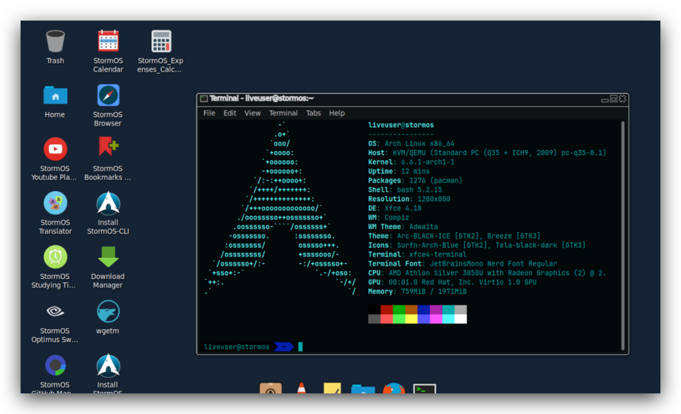Click the 'Shell: bash 5.2.15' line
This screenshot has height=414, width=681.
click(405, 190)
